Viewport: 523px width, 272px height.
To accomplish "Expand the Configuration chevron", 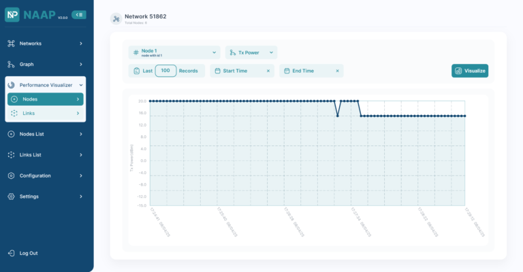I will click(81, 175).
